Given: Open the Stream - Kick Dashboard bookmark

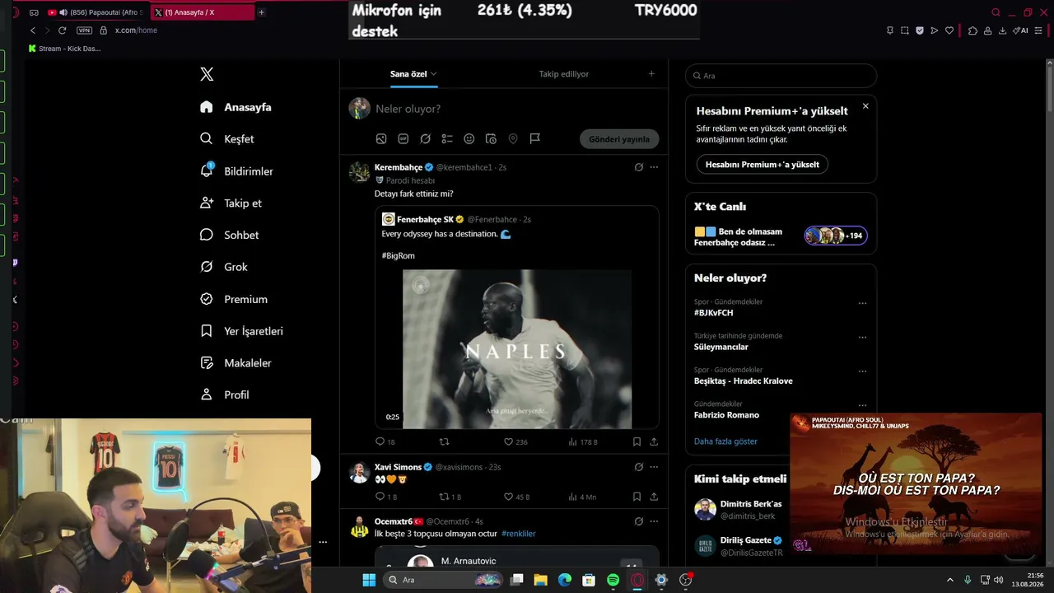Looking at the screenshot, I should click(65, 49).
